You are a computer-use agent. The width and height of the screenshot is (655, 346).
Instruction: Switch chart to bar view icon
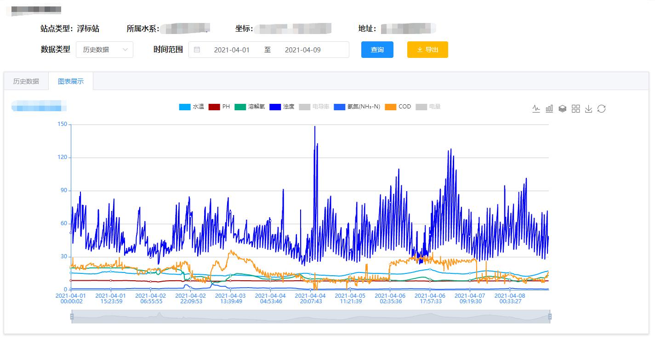point(549,109)
